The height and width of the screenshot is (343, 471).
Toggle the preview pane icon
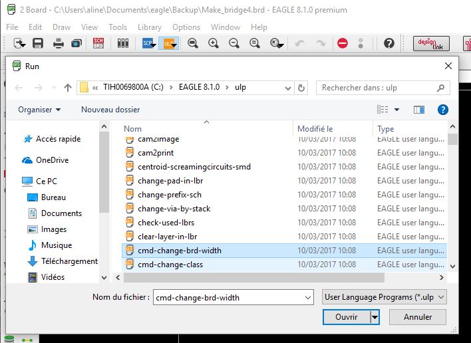(418, 110)
